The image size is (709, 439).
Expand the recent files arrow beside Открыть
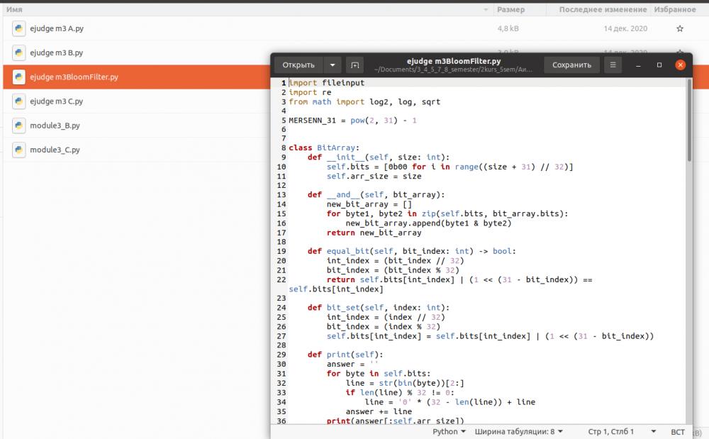click(x=333, y=65)
